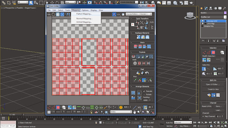Click the Reset UVWs button

point(207,106)
